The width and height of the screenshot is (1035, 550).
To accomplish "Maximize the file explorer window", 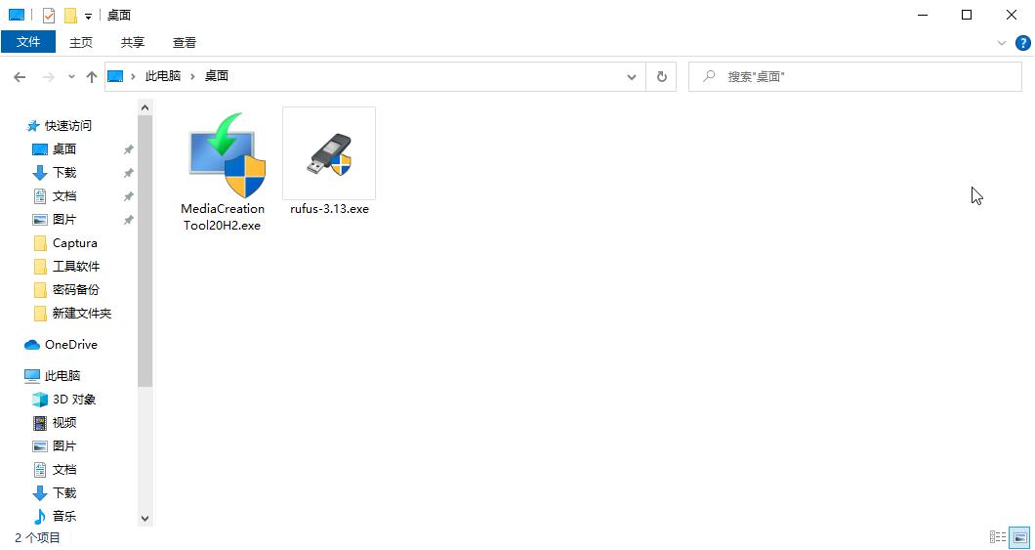I will [967, 16].
